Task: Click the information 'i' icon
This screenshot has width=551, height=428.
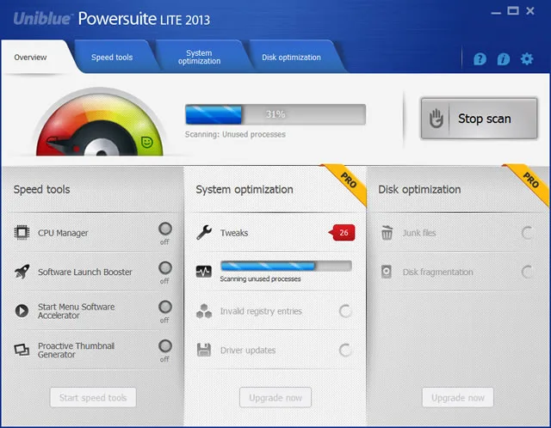Action: point(503,59)
